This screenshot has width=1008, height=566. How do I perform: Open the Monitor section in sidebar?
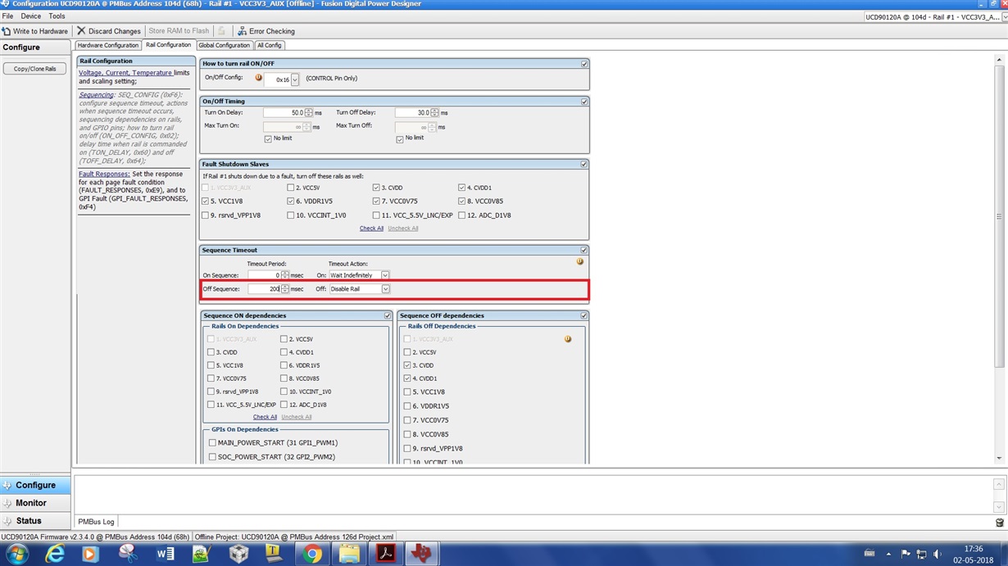35,503
